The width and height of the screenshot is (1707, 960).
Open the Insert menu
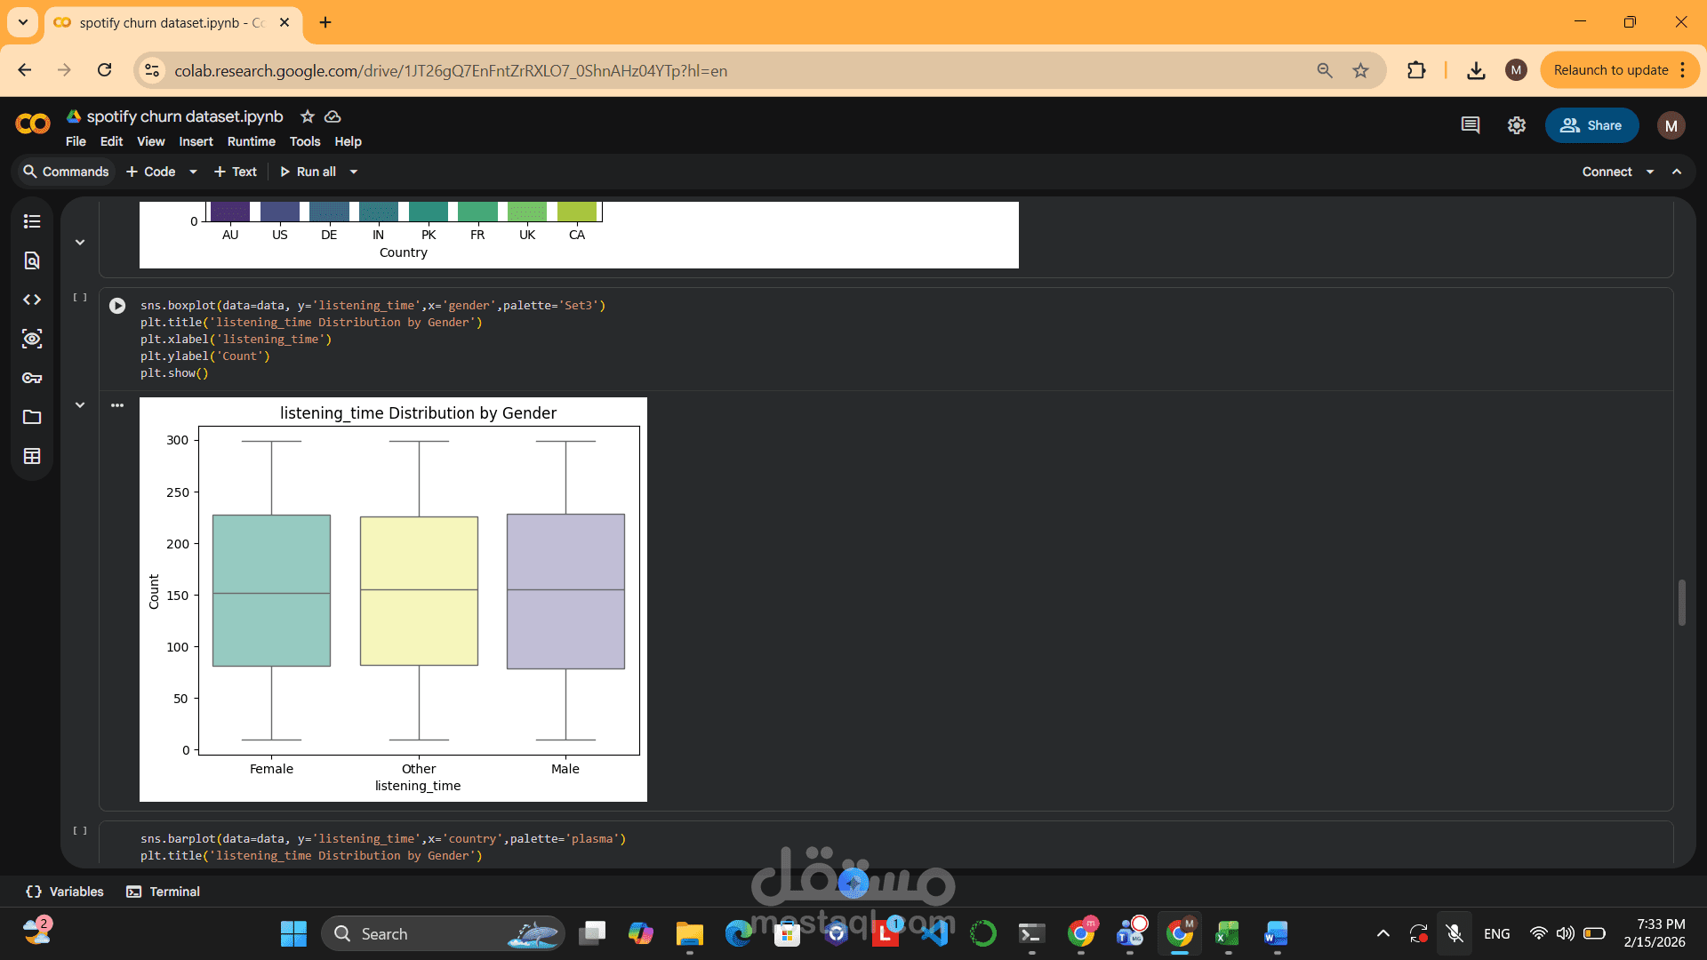(196, 141)
